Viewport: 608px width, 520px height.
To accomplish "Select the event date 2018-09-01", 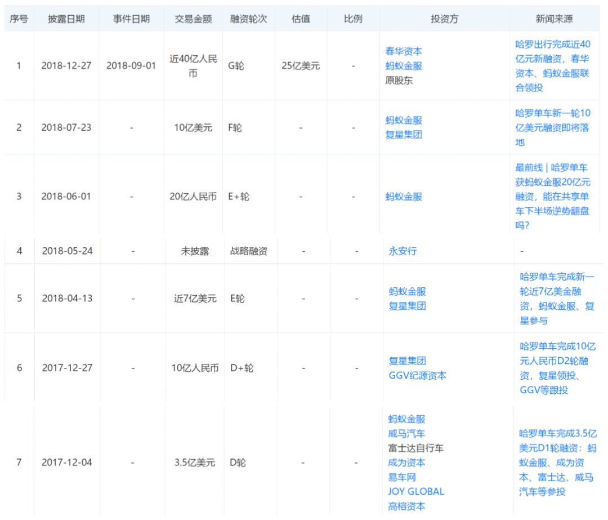I will tap(131, 66).
